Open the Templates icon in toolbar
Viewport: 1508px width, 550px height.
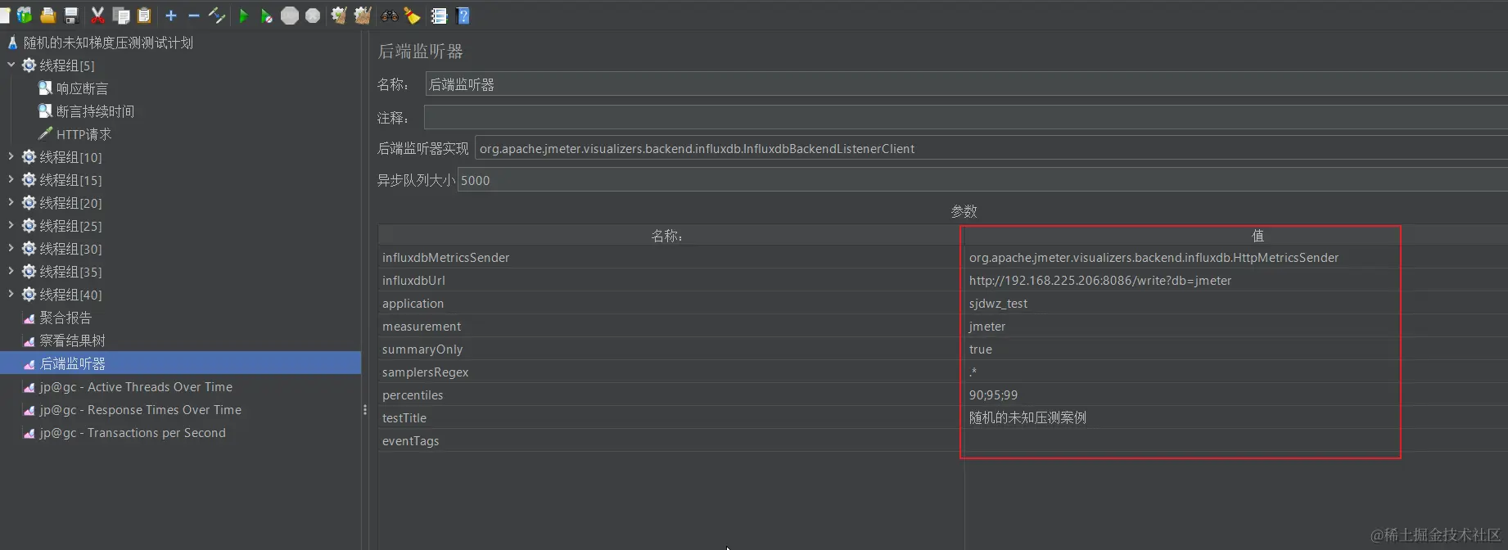[25, 16]
